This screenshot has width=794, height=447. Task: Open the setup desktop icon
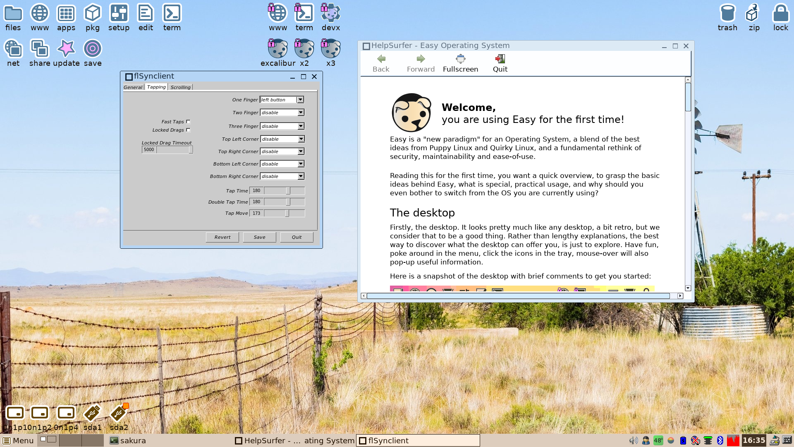click(119, 17)
